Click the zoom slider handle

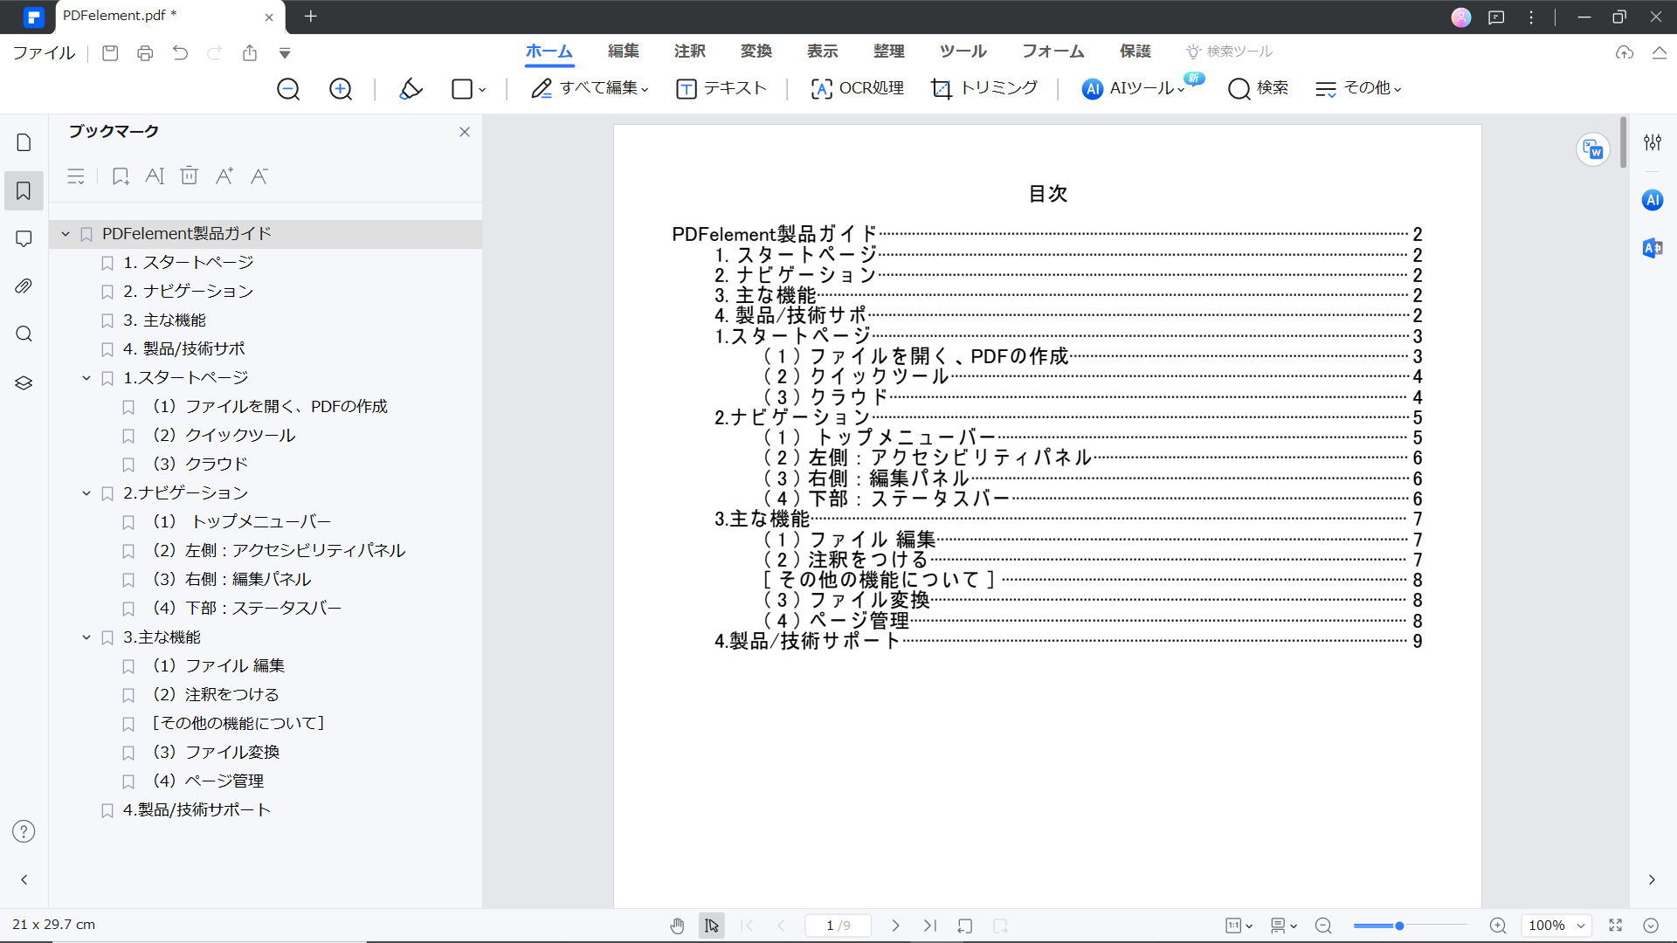[1399, 926]
